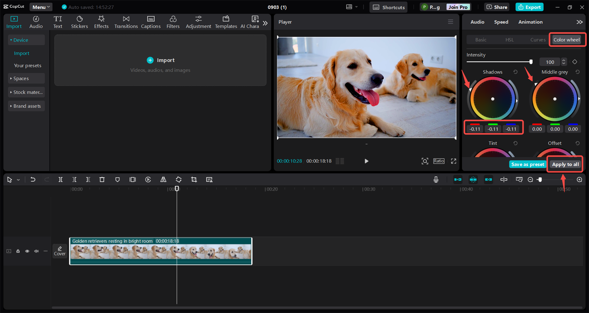Click the Apply to all button
The image size is (589, 313).
tap(565, 164)
